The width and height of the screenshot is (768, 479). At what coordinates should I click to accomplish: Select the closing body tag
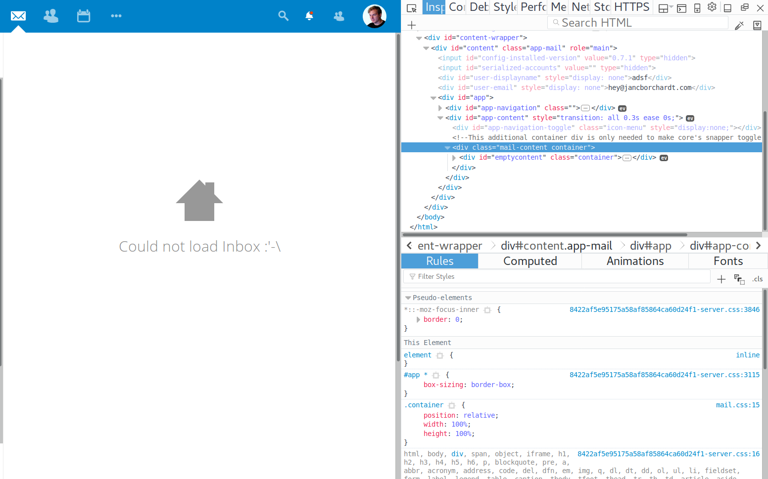(x=431, y=217)
